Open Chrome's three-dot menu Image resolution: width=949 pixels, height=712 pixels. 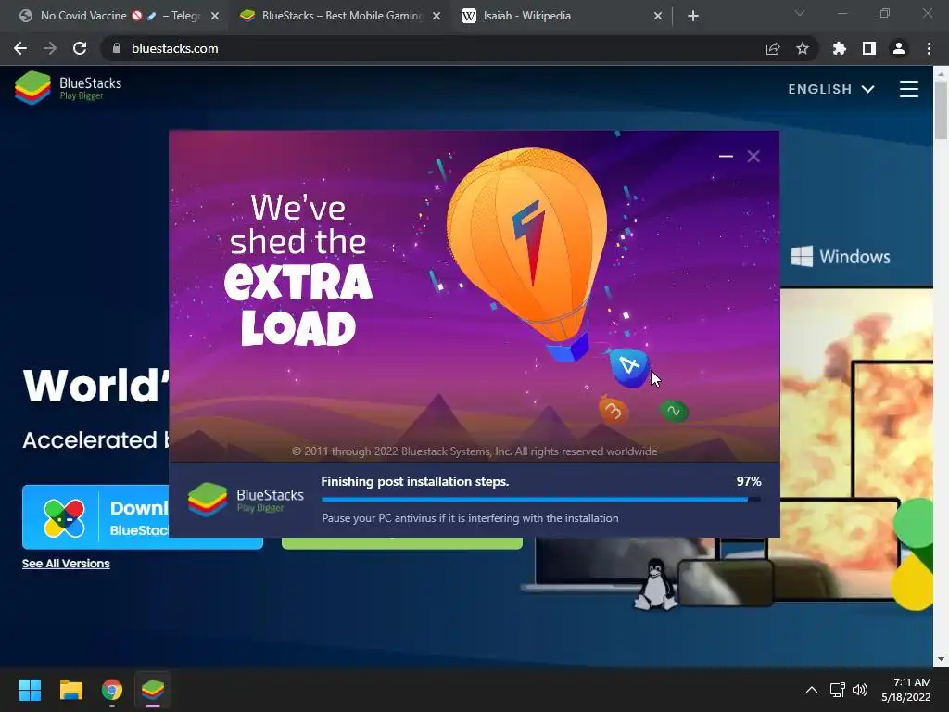[x=929, y=48]
